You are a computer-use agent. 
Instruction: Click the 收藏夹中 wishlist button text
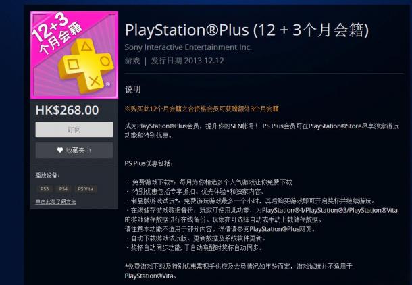point(78,150)
